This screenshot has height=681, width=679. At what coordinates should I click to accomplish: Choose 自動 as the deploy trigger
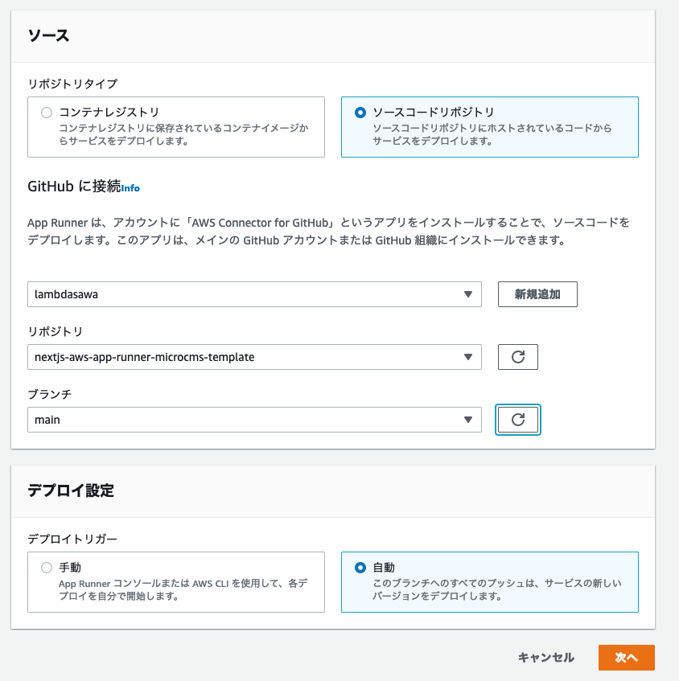(x=360, y=568)
